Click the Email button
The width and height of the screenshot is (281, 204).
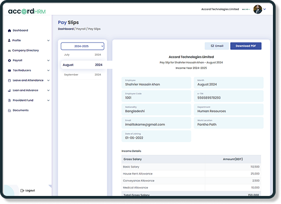217,46
